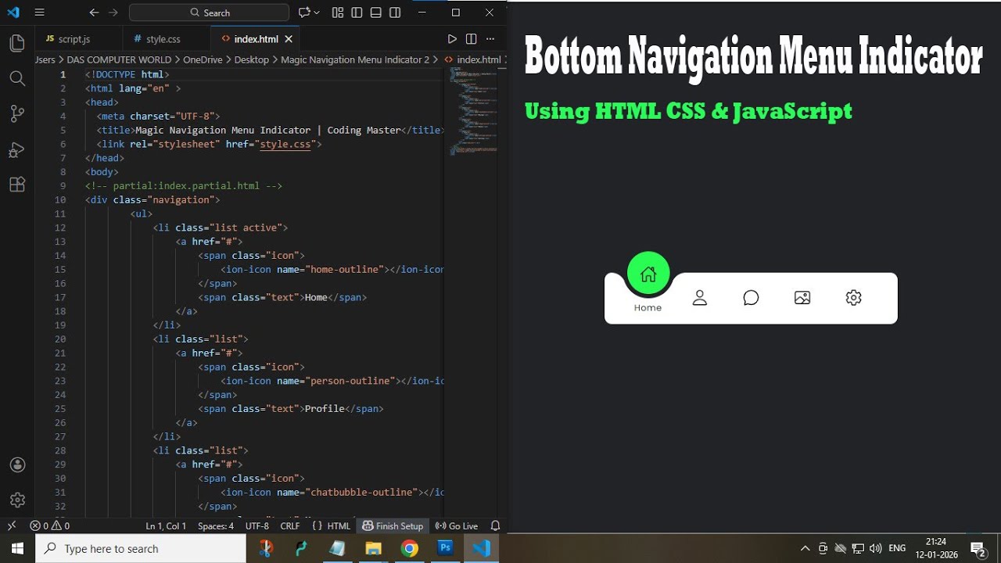1001x563 pixels.
Task: Click the VS Code taskbar icon
Action: 482,548
